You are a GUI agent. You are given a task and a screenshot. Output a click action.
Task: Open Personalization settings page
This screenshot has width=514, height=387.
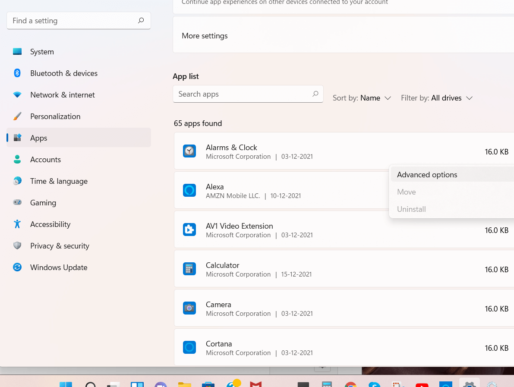[55, 116]
